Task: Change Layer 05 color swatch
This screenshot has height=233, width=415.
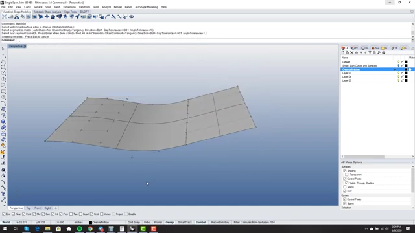Action: pos(407,80)
